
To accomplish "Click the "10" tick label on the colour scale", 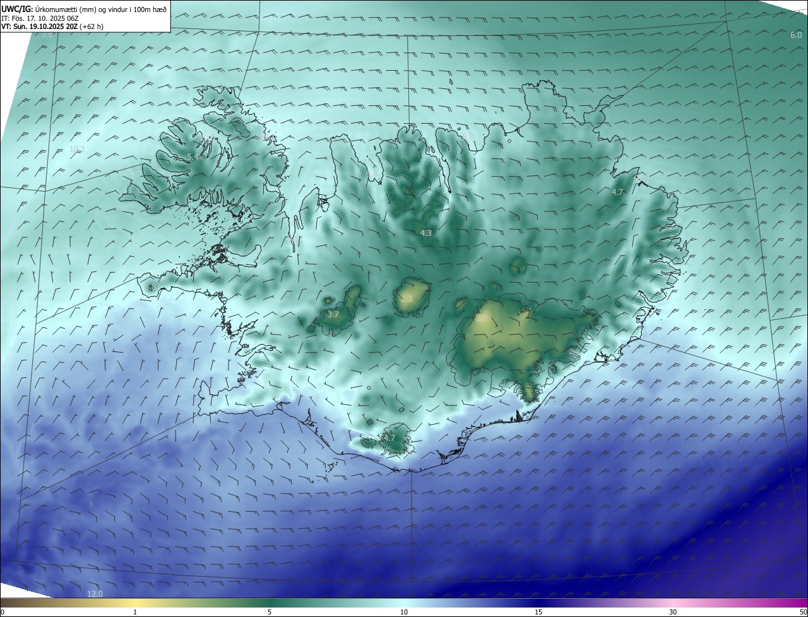I will pyautogui.click(x=404, y=612).
